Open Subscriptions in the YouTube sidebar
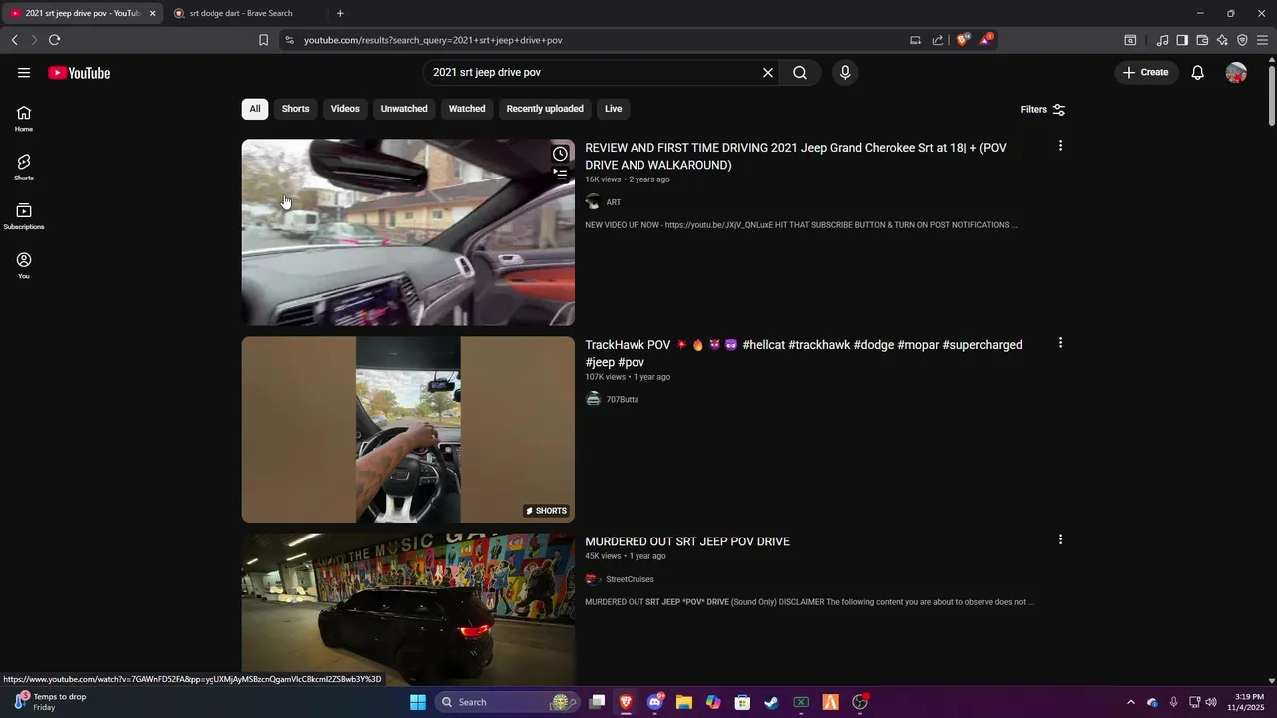 (24, 216)
